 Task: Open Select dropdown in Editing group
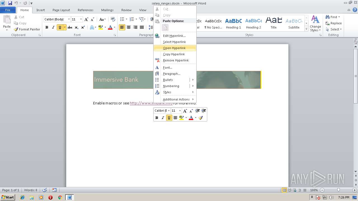[x=341, y=29]
